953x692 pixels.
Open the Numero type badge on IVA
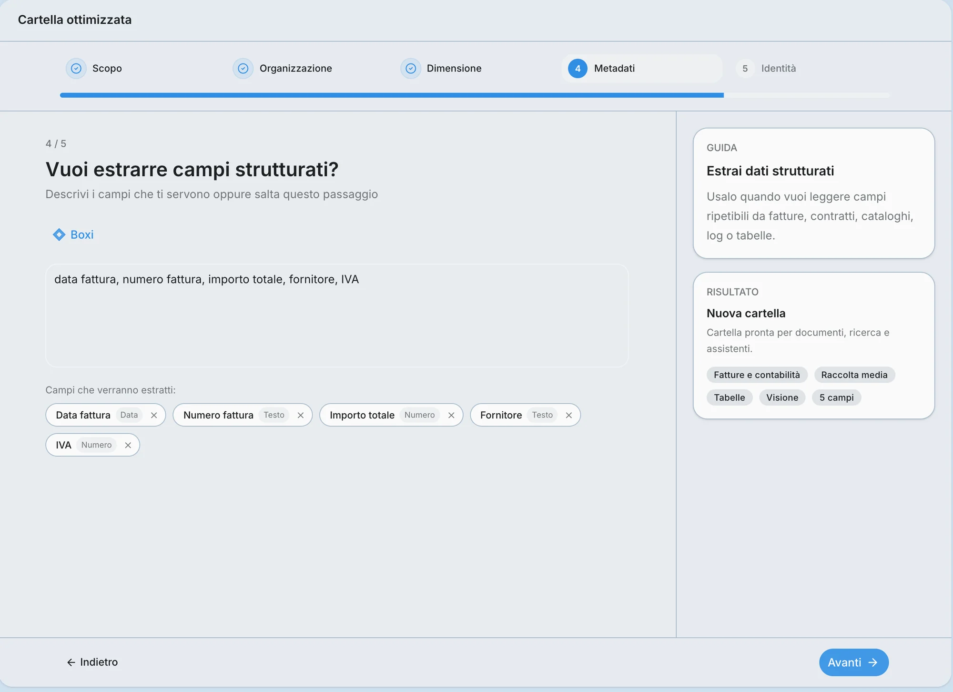[96, 445]
